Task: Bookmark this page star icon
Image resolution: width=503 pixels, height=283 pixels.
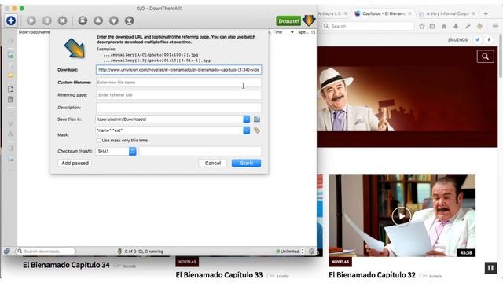Action: click(422, 26)
